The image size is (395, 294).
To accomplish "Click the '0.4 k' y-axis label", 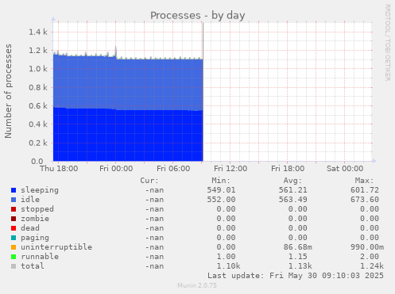I will [38, 124].
